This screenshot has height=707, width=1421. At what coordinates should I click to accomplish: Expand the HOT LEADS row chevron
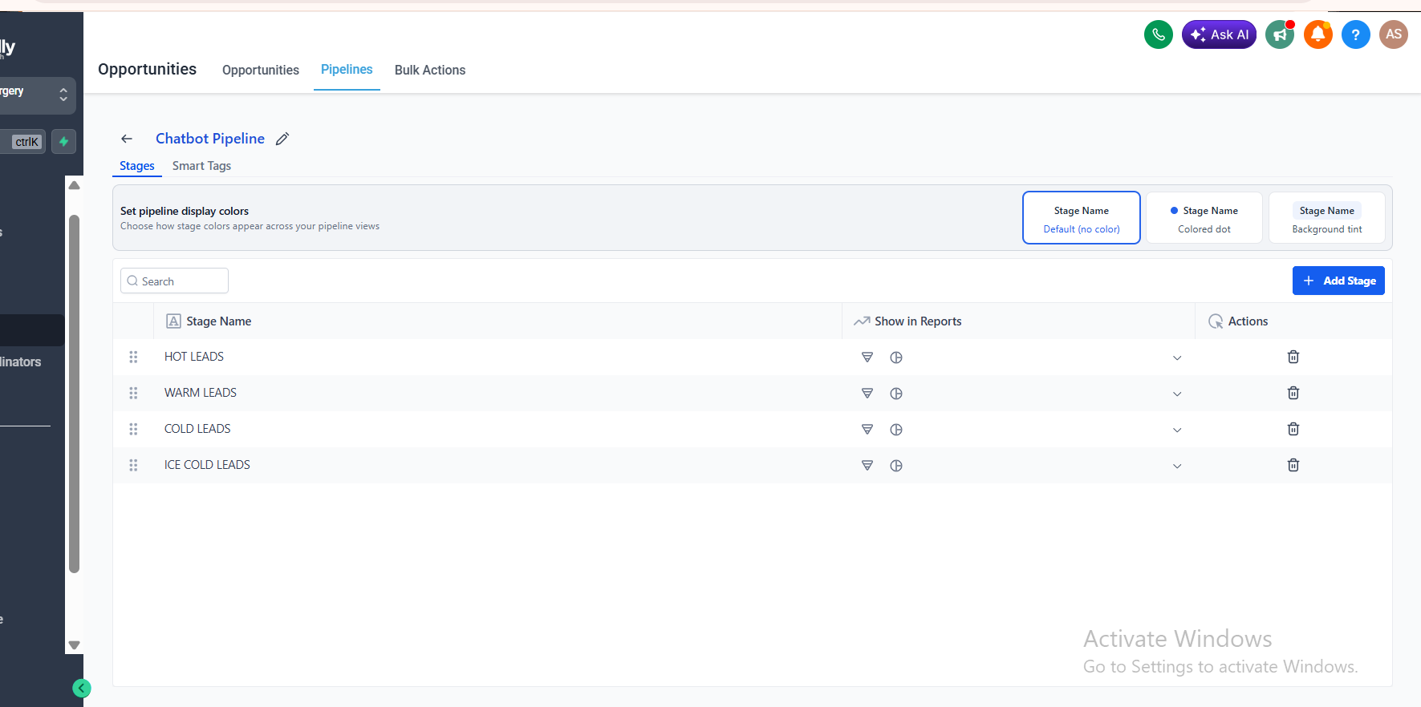(1177, 358)
